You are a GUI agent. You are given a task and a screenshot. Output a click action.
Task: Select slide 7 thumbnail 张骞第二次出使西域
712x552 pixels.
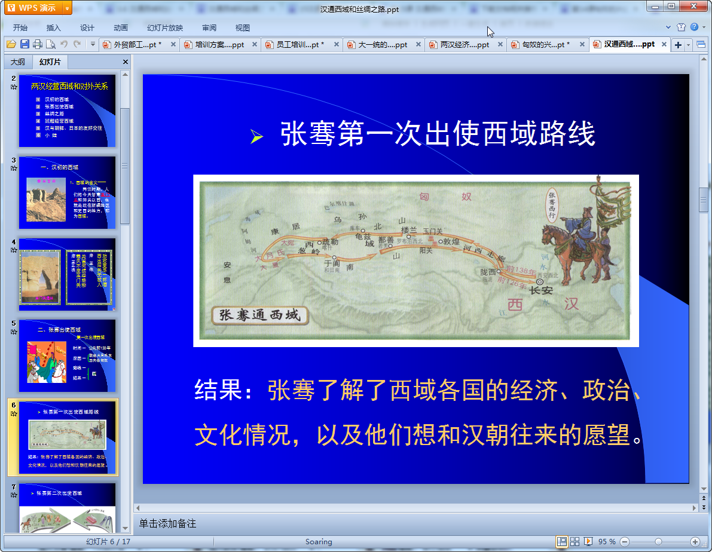[67, 508]
